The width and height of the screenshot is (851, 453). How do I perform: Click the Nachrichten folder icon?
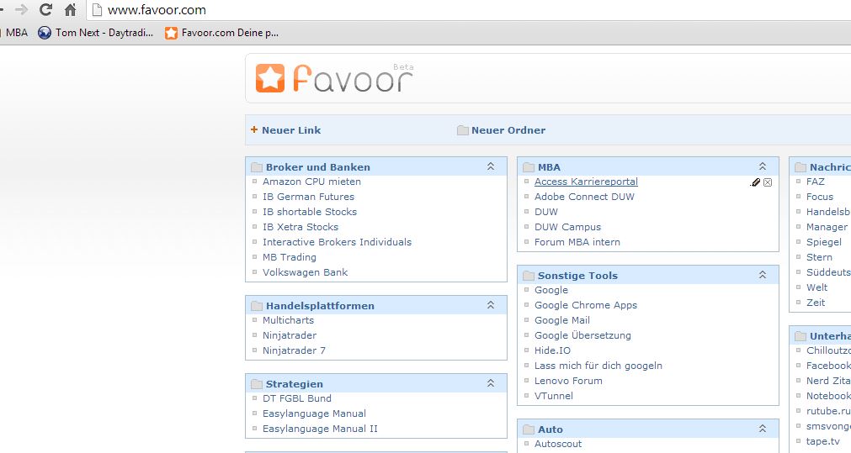point(800,167)
